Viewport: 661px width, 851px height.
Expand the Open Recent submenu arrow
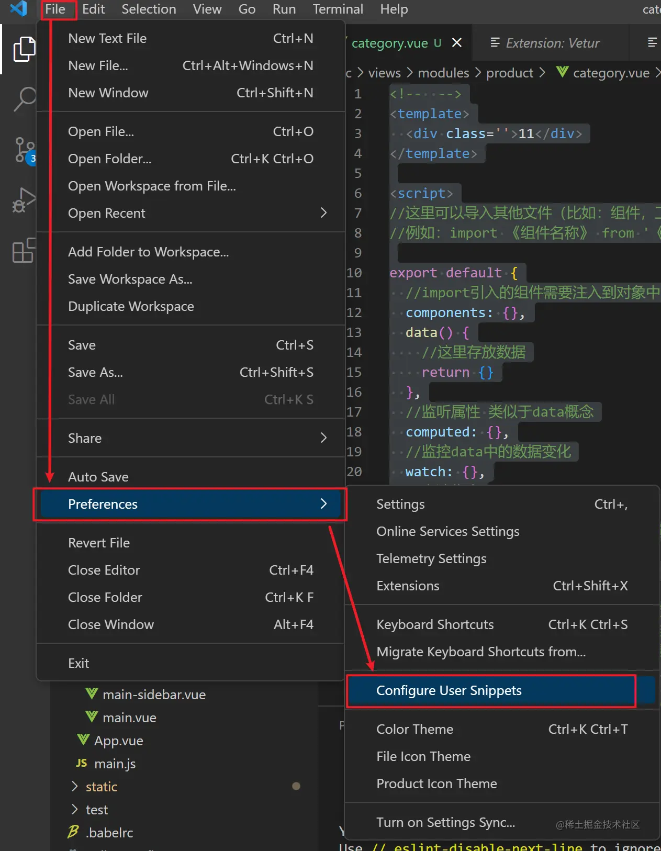(x=323, y=212)
